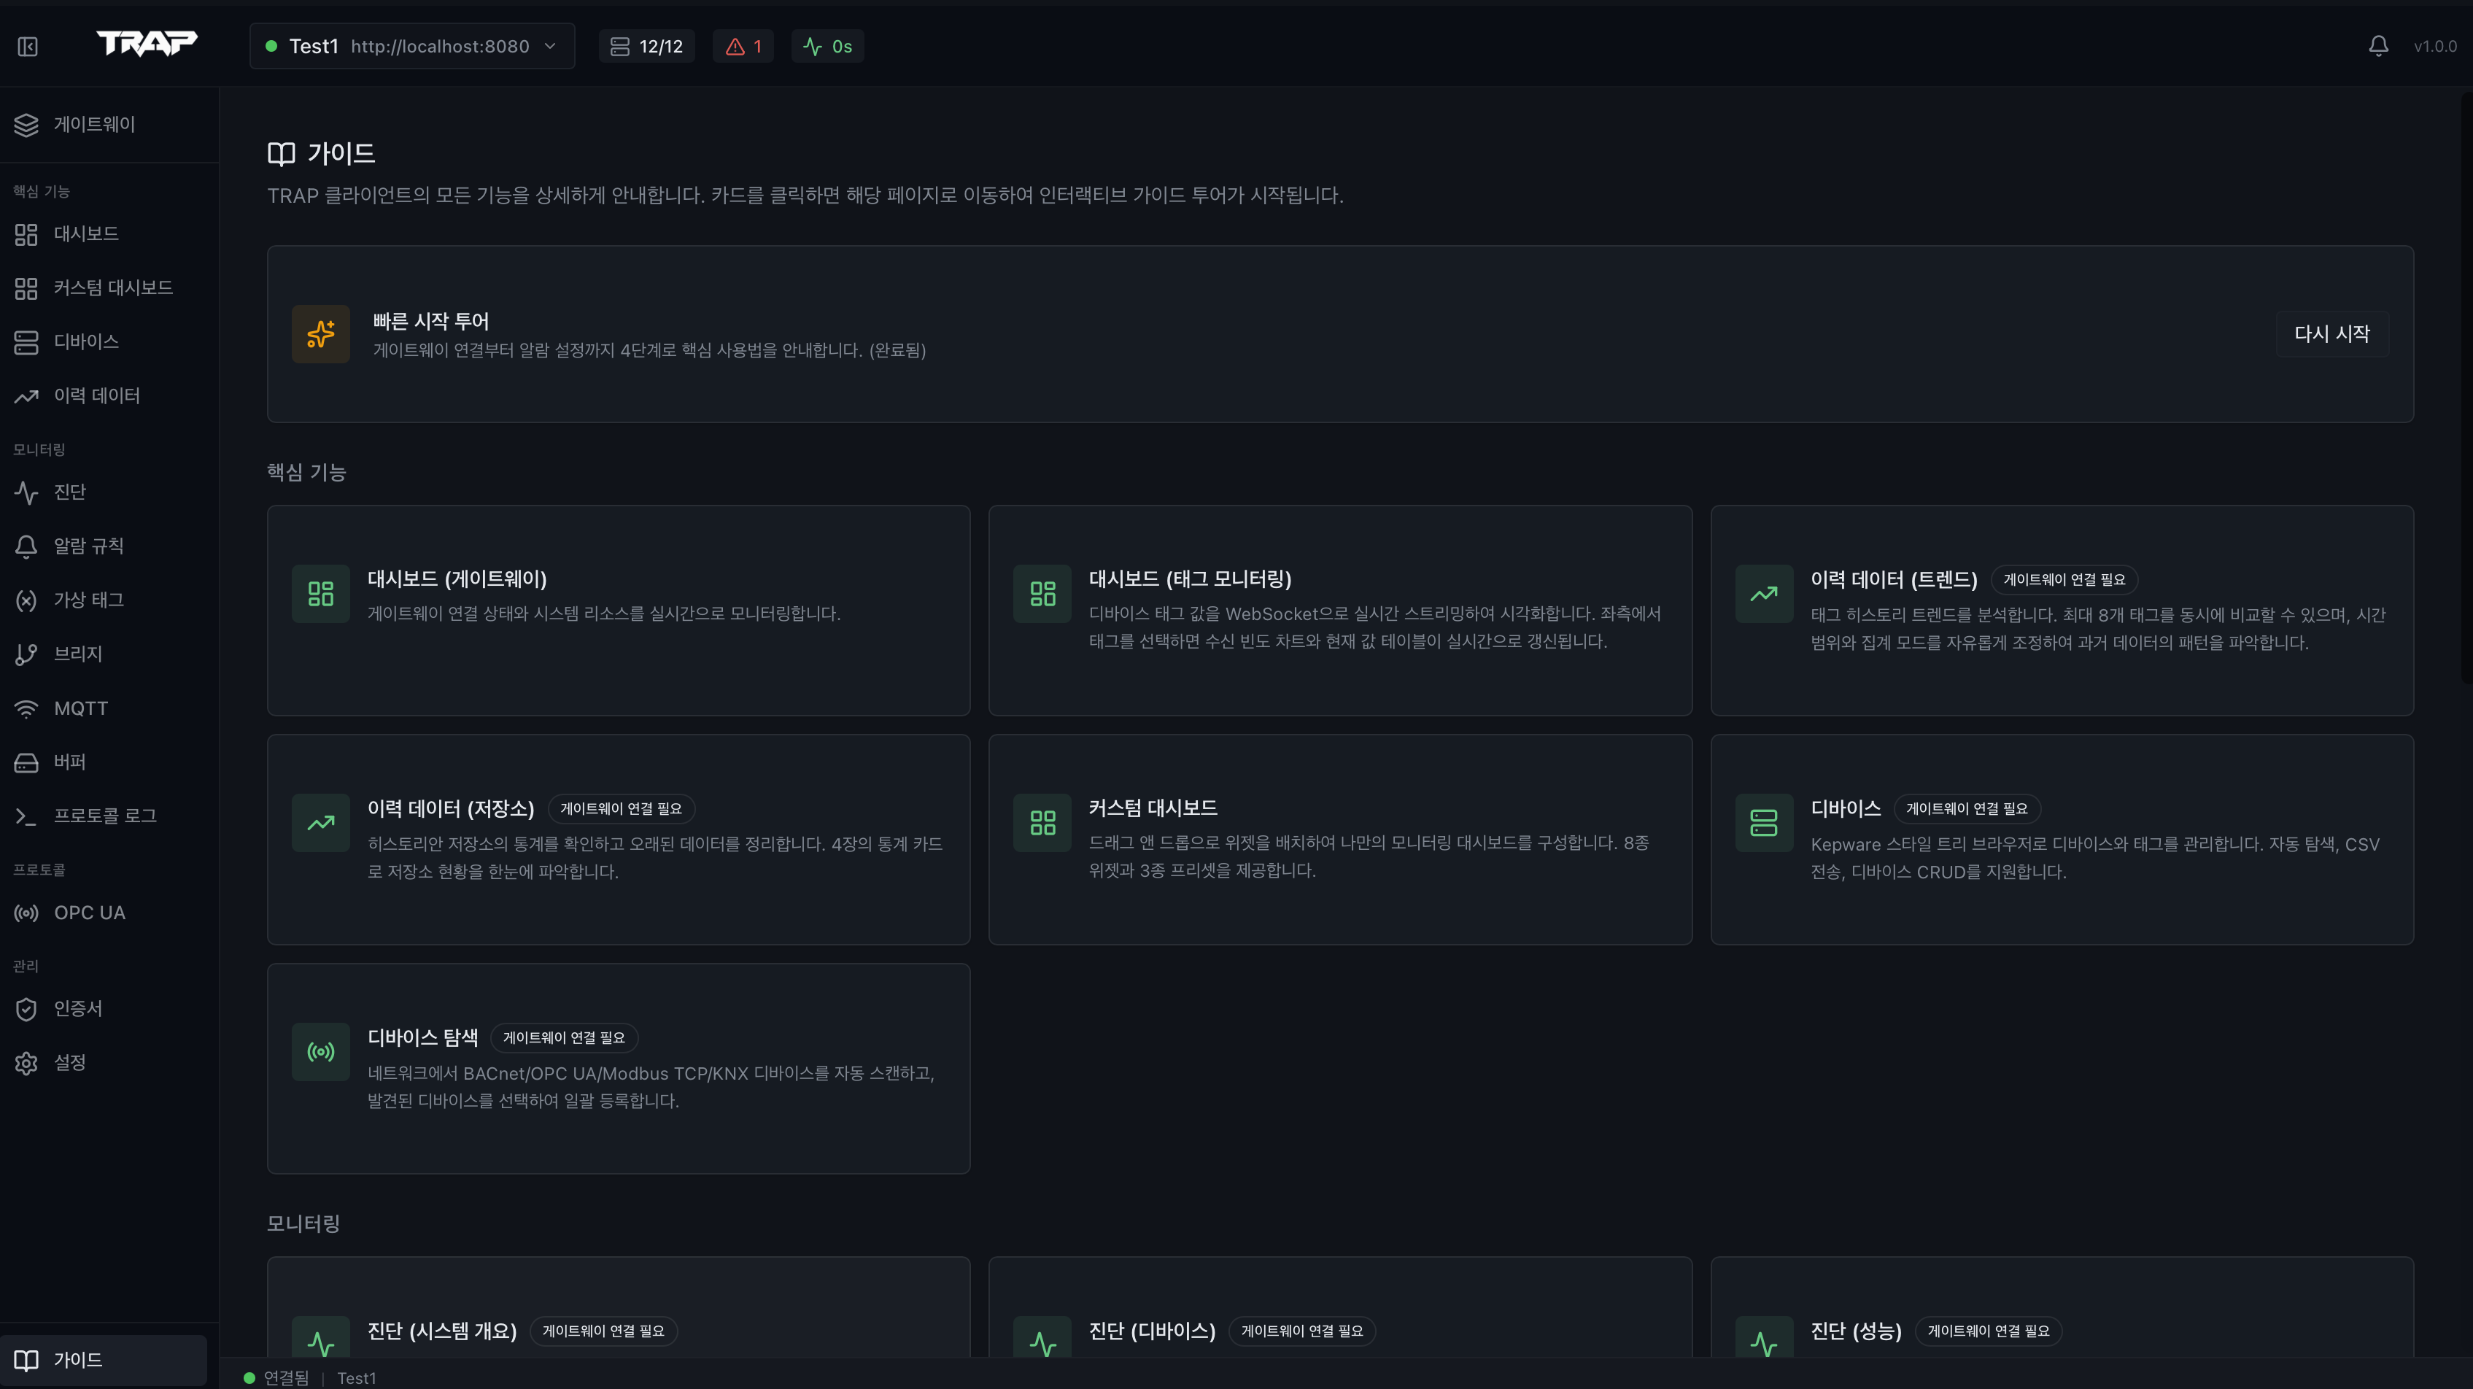Click the 디바이스 탐색 radio signal icon
The width and height of the screenshot is (2473, 1389).
click(321, 1052)
